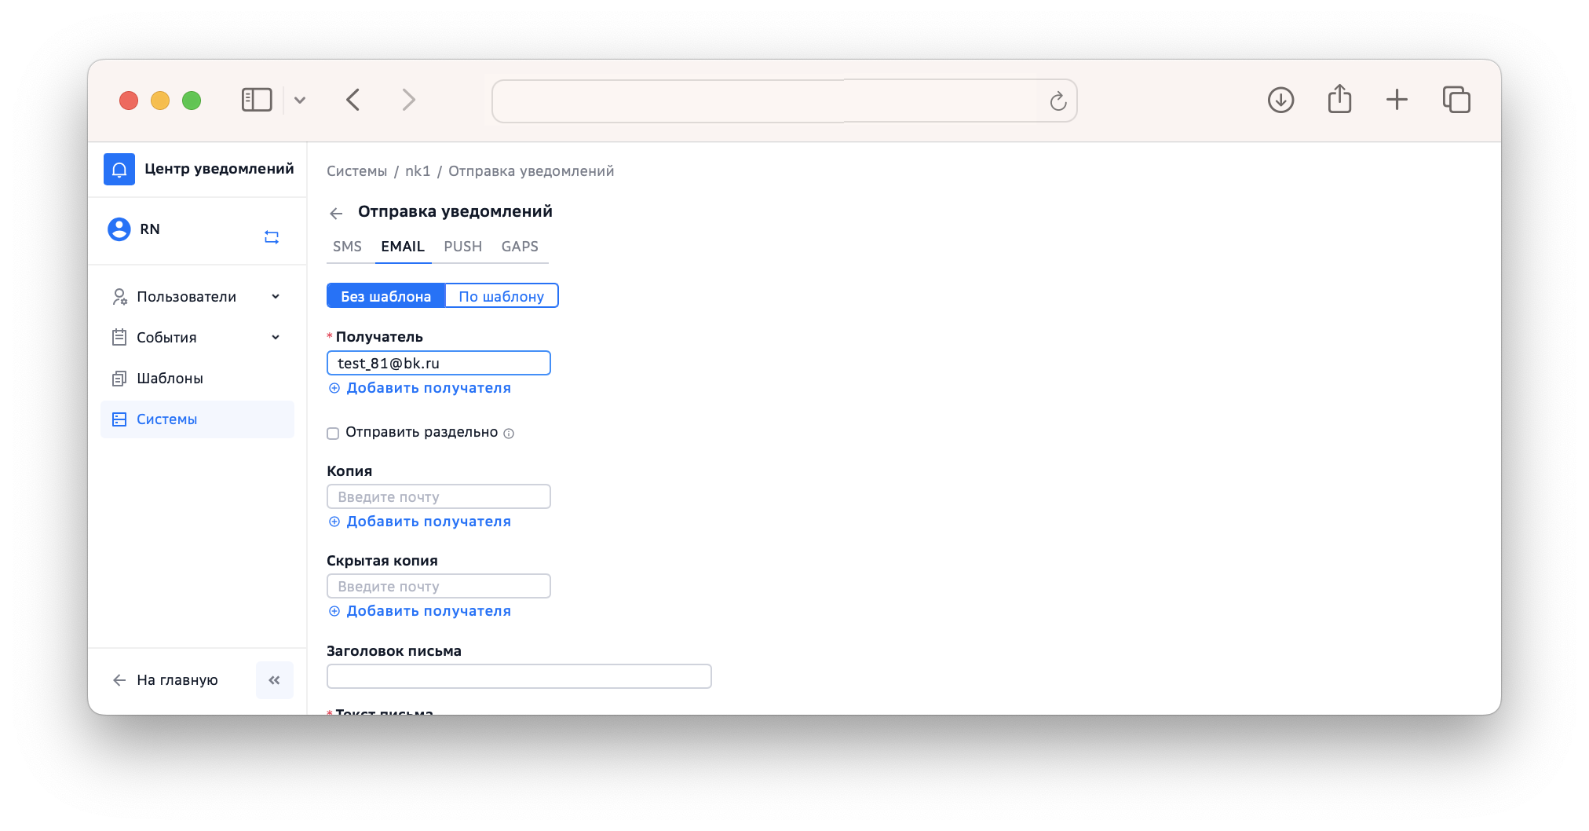Expand the Пользователи menu chevron
This screenshot has height=831, width=1589.
[276, 297]
